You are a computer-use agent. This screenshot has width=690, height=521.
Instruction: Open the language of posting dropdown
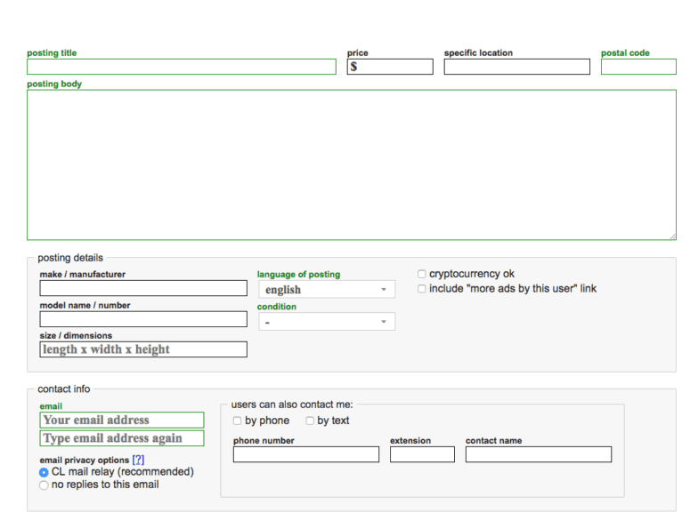point(327,290)
